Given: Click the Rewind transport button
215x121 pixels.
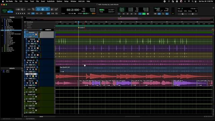Looking at the screenshot, I should click(x=128, y=14).
